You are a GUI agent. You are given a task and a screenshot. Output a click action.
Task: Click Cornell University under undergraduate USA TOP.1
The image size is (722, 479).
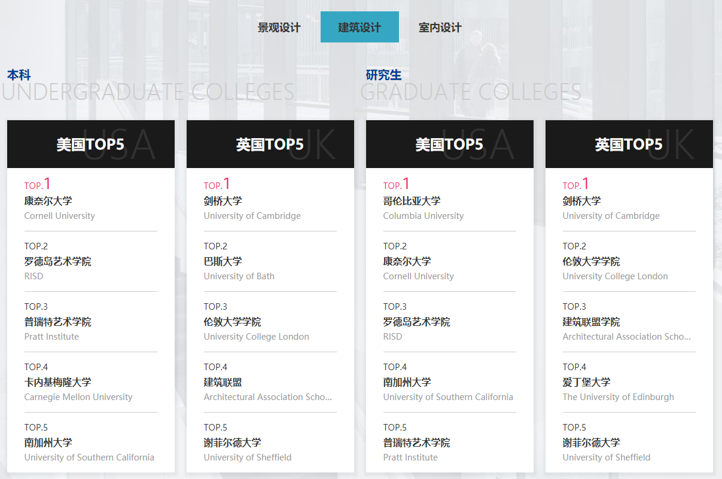pos(60,216)
